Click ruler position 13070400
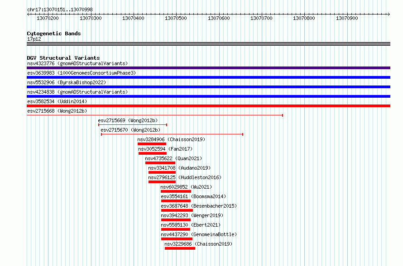403x266 pixels. pyautogui.click(x=134, y=18)
